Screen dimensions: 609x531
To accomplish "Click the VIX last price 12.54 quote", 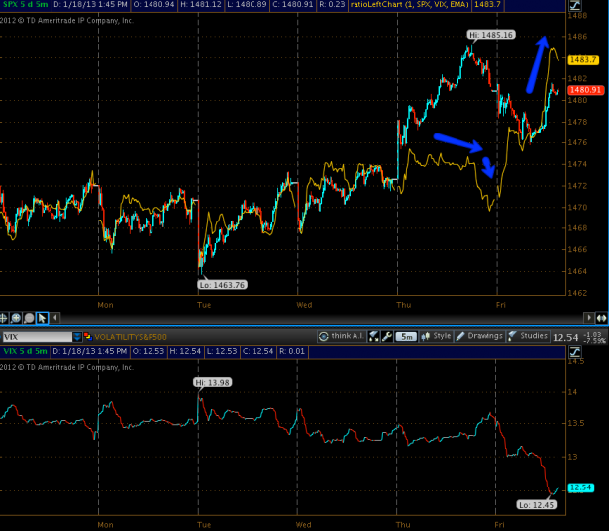I will [565, 338].
